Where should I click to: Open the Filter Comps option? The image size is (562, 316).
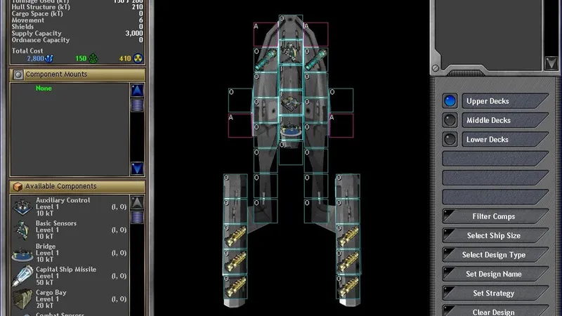pos(494,216)
